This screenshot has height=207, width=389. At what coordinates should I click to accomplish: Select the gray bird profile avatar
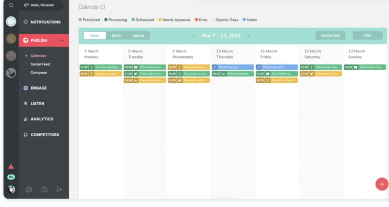coord(11,73)
